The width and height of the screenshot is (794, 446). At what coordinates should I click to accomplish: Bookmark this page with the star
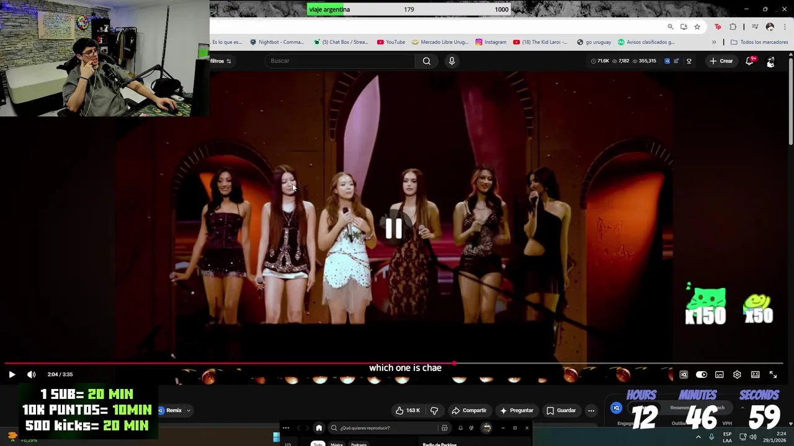coord(697,27)
